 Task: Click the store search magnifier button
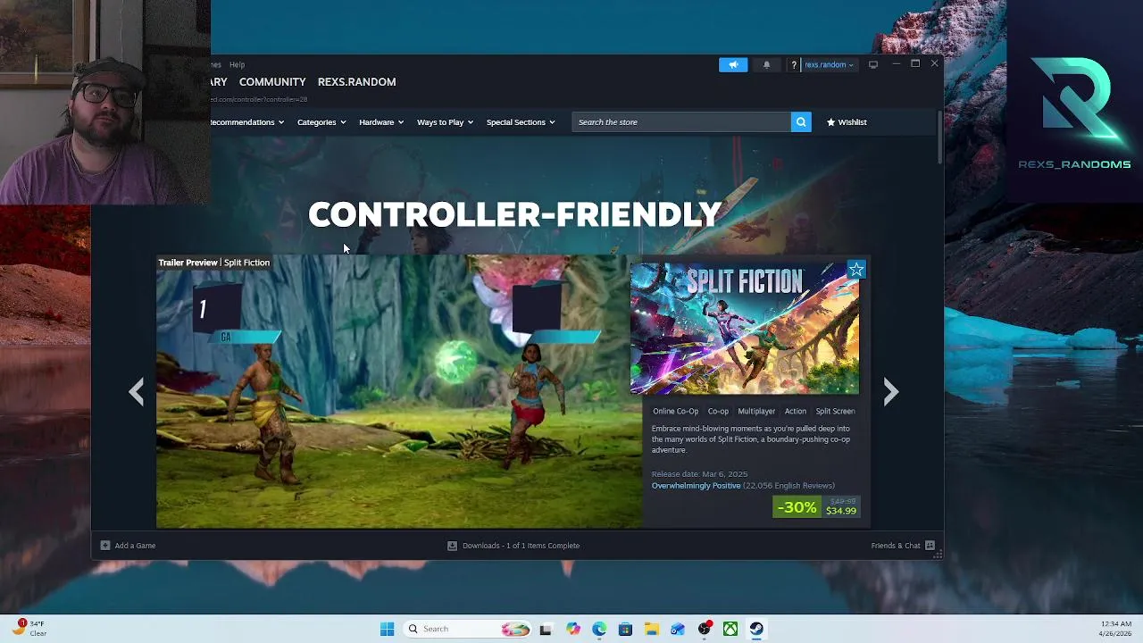(x=801, y=122)
